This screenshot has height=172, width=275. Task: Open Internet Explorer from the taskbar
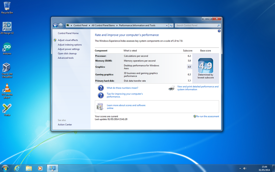tap(17, 168)
